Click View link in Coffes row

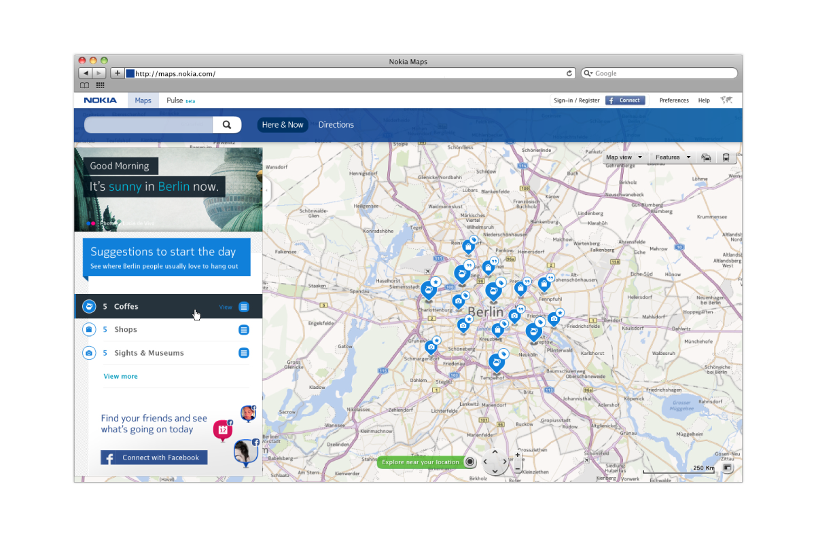tap(226, 307)
